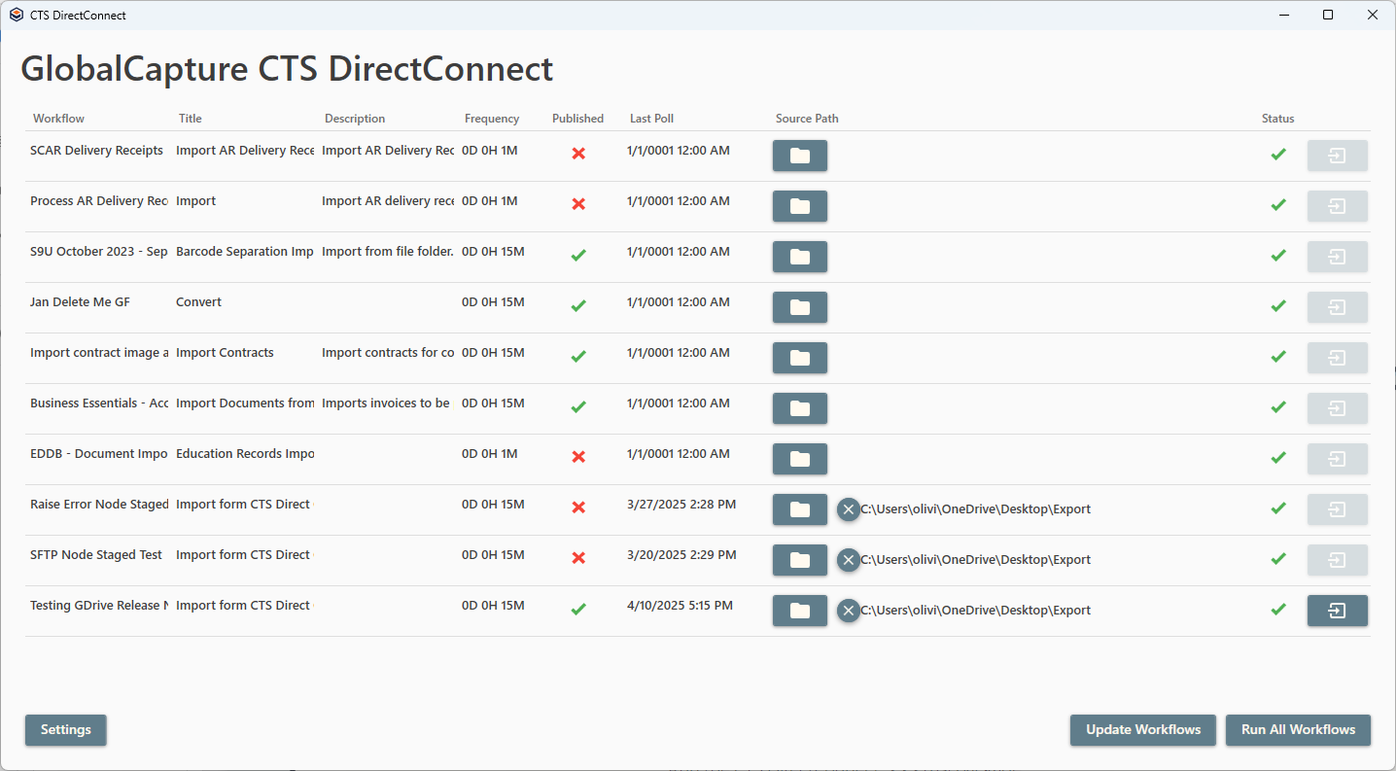The width and height of the screenshot is (1396, 771).
Task: Open the Settings button
Action: click(x=65, y=730)
